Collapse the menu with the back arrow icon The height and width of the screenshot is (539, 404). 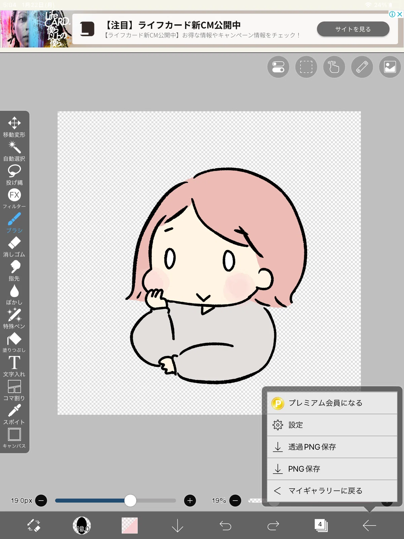369,525
